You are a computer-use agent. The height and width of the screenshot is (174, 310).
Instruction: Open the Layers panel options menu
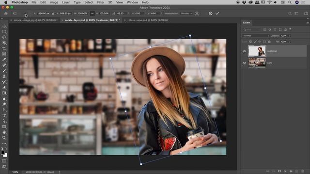[x=308, y=23]
